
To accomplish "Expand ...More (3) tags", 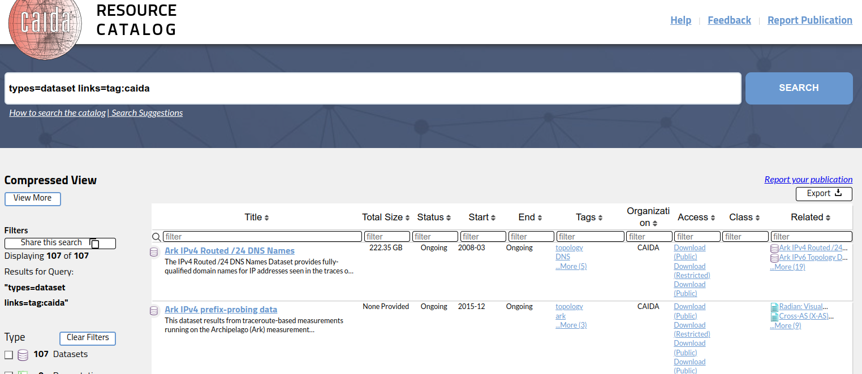I will [571, 325].
